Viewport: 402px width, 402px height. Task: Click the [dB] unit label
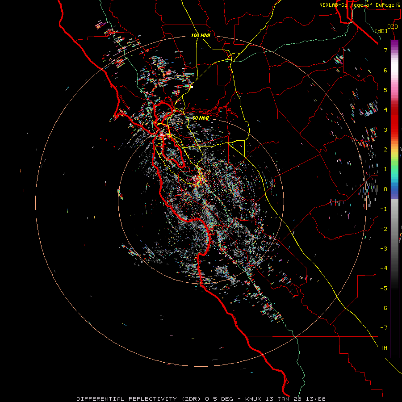click(381, 31)
